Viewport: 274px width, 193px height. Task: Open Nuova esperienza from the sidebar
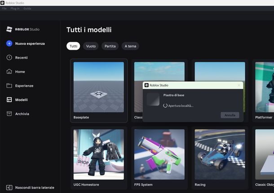[30, 44]
